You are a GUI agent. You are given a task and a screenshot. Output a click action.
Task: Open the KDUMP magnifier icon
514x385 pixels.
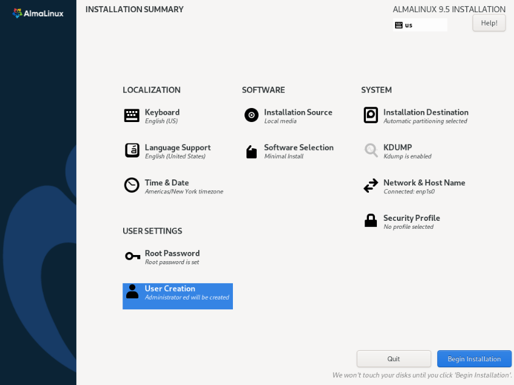pos(371,150)
